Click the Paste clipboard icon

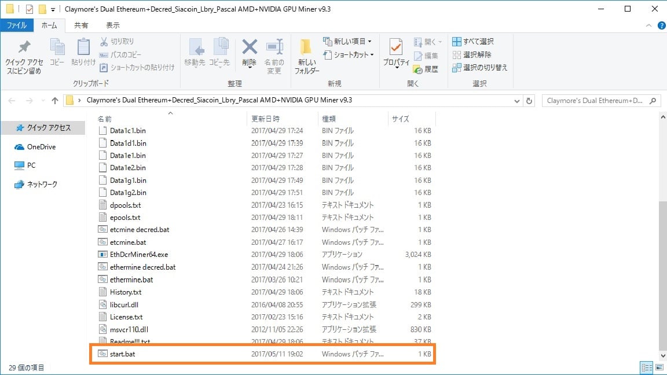tap(83, 52)
